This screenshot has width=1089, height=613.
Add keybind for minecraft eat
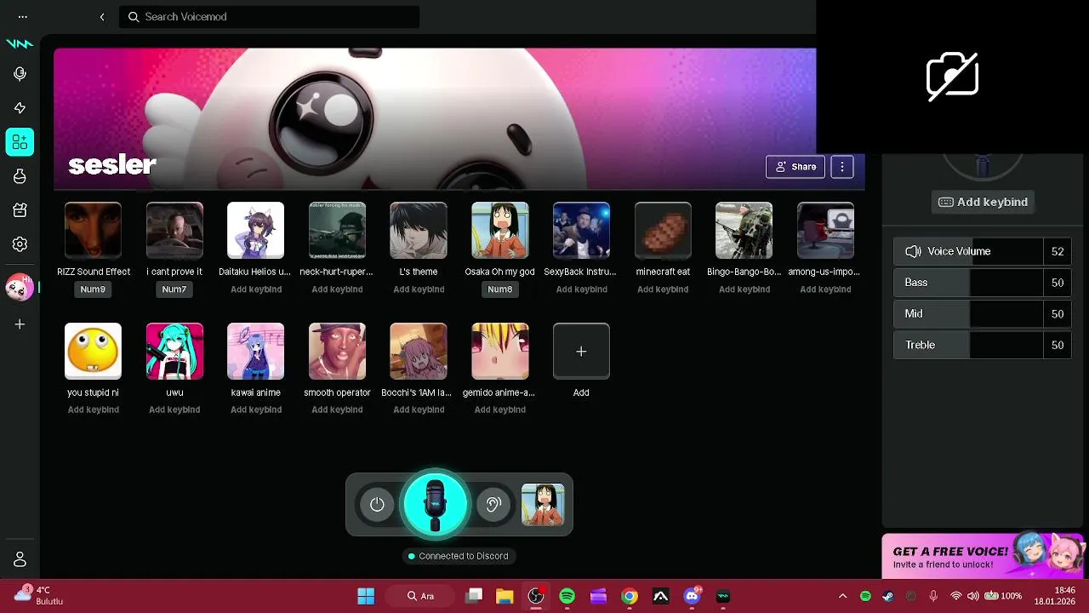(663, 289)
